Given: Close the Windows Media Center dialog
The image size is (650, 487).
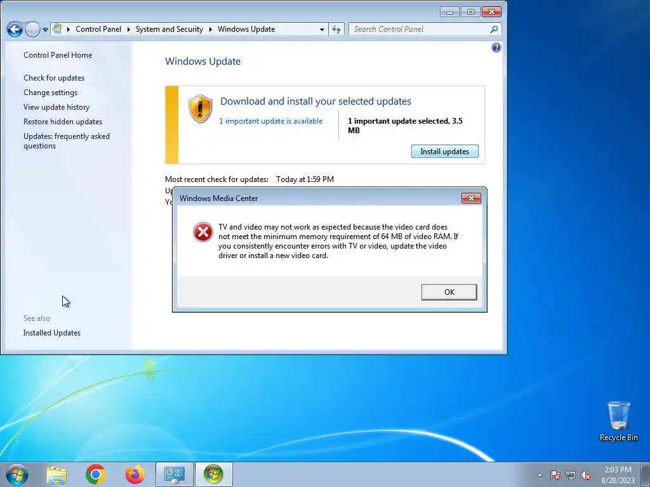Looking at the screenshot, I should point(471,198).
